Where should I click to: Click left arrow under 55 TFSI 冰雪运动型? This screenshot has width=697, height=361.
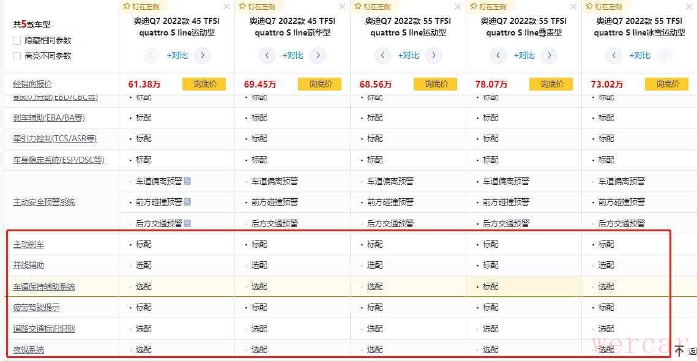pos(614,56)
